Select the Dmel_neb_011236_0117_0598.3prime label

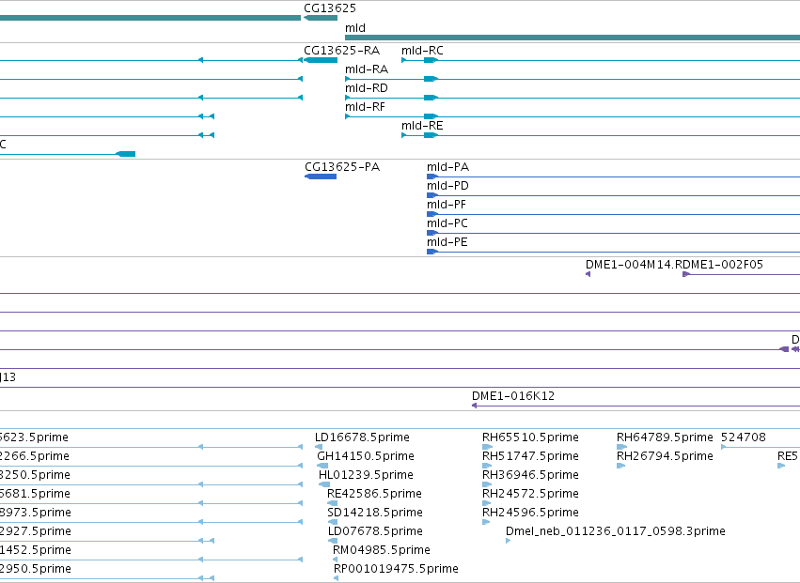coord(616,531)
